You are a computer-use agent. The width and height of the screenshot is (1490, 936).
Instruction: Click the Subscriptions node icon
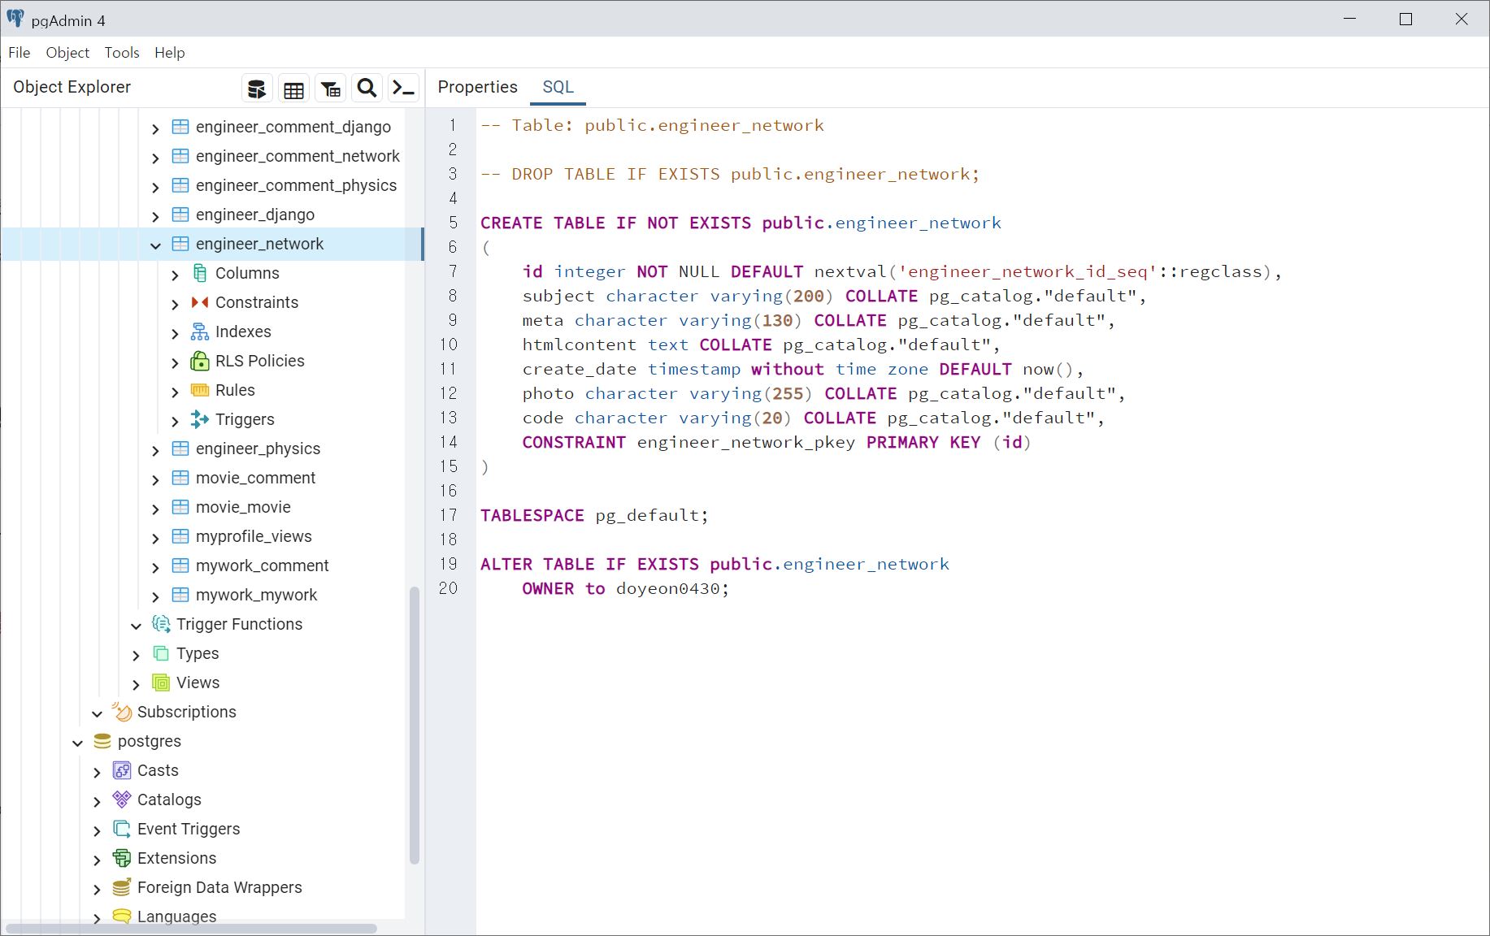point(122,712)
